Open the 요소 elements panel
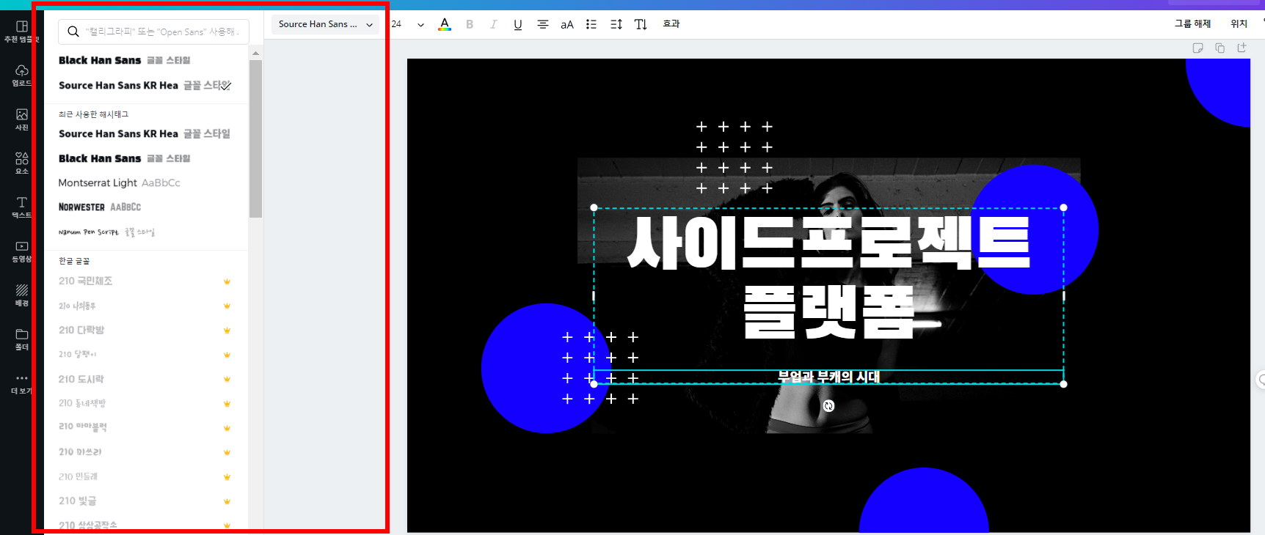This screenshot has width=1265, height=535. (21, 163)
